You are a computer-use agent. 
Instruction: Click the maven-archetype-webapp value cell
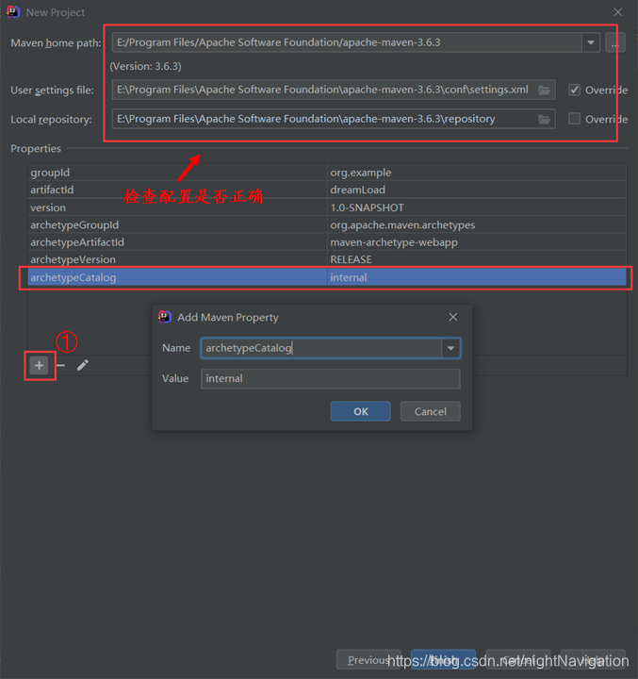(477, 242)
